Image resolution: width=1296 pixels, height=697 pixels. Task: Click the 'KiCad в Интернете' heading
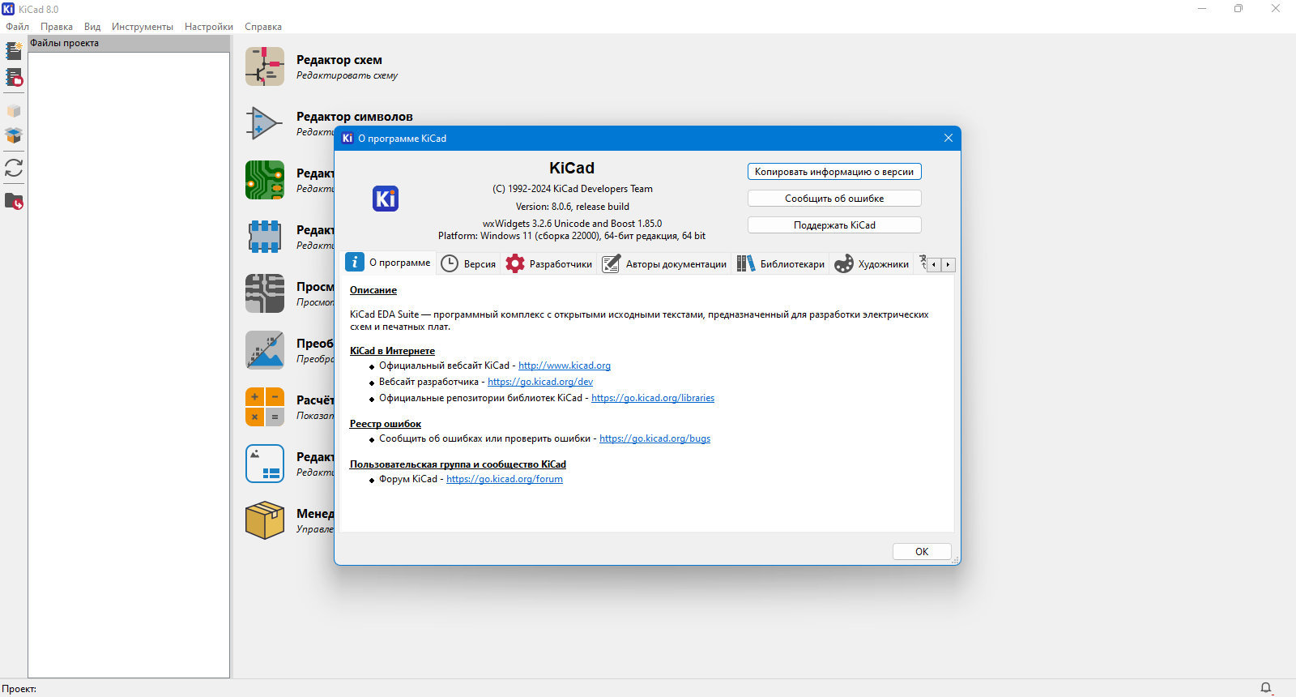(x=392, y=351)
